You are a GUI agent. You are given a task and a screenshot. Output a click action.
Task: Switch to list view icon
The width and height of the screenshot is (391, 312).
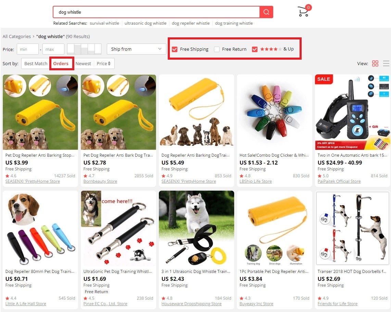point(386,63)
